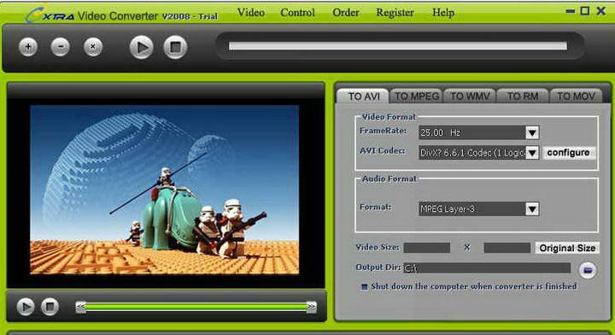Viewport: 615px width, 335px height.
Task: Open the Control menu
Action: (x=297, y=13)
